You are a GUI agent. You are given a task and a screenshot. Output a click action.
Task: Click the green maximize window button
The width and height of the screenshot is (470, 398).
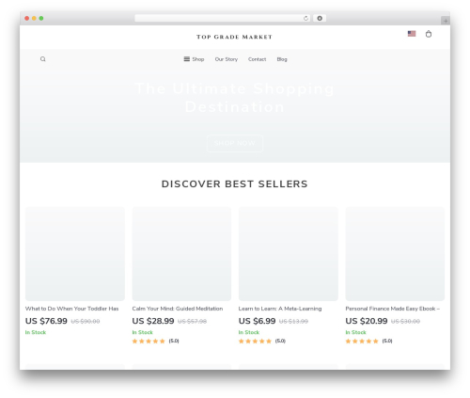point(41,18)
